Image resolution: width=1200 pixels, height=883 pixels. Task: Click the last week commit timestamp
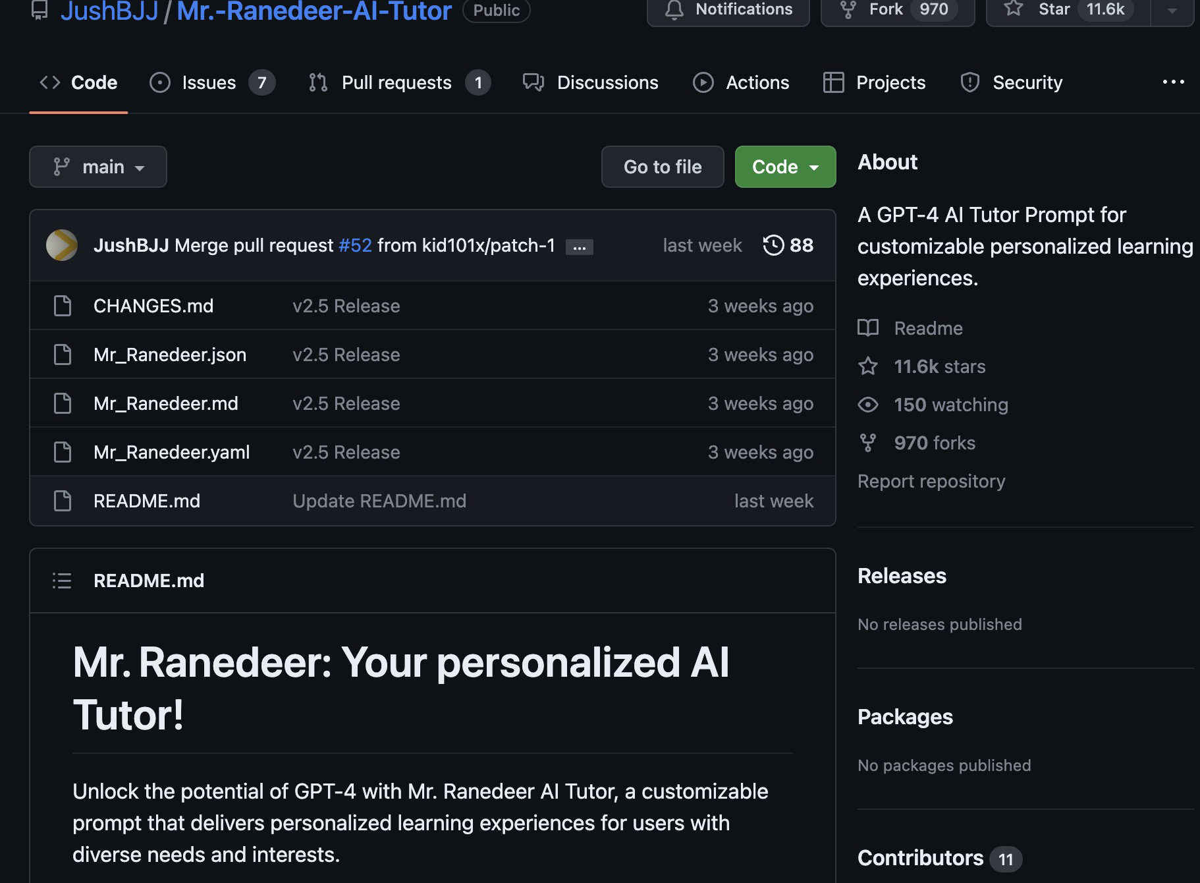point(702,245)
